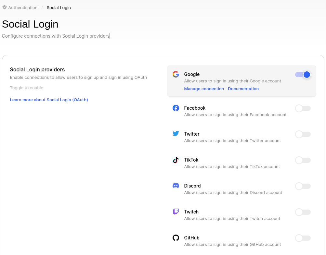
Task: Click 'using their Discord account' description
Action: tap(233, 192)
